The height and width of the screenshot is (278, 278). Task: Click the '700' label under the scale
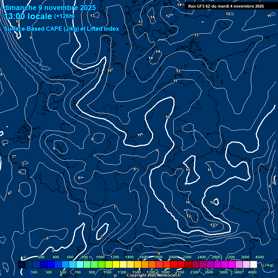(77, 272)
